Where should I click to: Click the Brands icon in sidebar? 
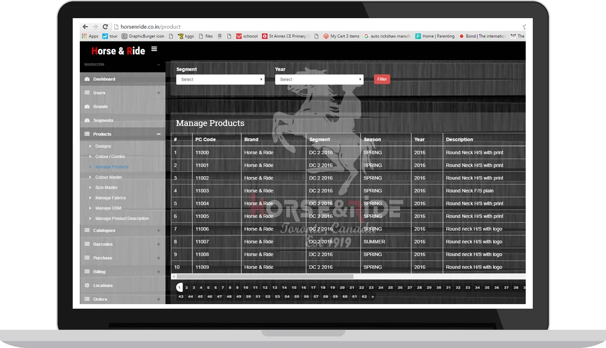(87, 106)
